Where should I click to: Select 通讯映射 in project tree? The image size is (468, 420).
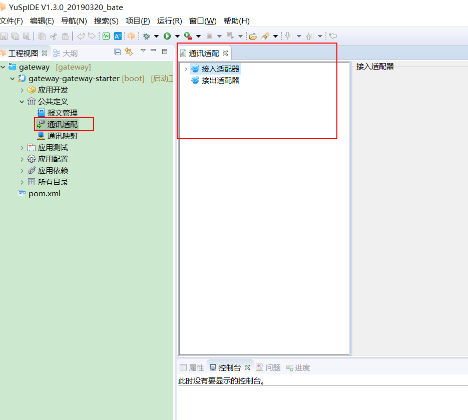coord(62,136)
